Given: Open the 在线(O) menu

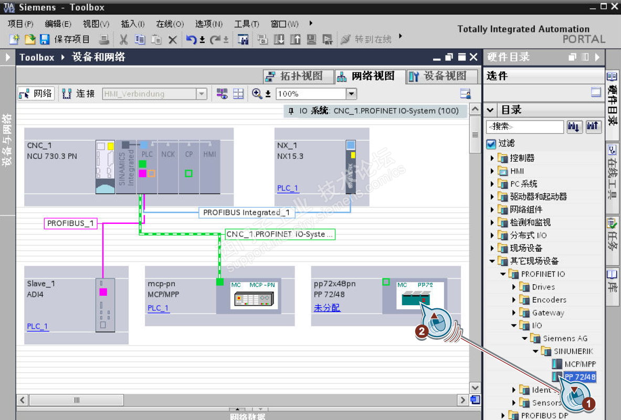Looking at the screenshot, I should pyautogui.click(x=170, y=24).
